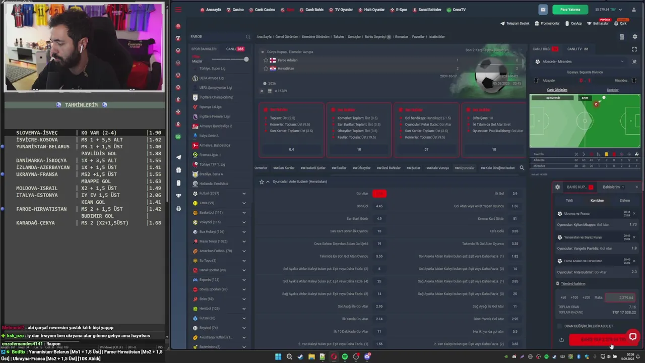645x363 pixels.
Task: Collapse the bet slip panel chevrons
Action: 636,187
